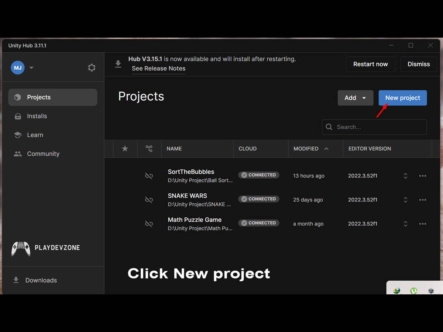Click the download icon beside update notice
Image resolution: width=443 pixels, height=332 pixels.
tap(118, 64)
